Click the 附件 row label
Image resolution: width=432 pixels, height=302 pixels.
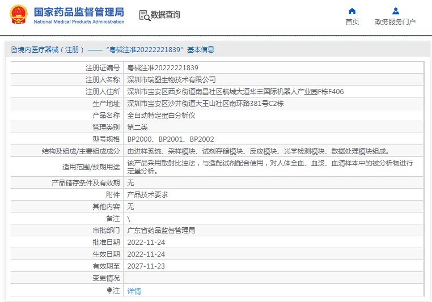tap(113, 195)
